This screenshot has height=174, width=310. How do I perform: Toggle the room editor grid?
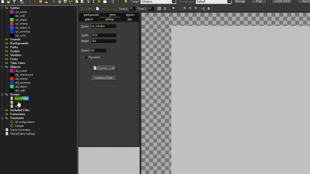click(x=159, y=9)
